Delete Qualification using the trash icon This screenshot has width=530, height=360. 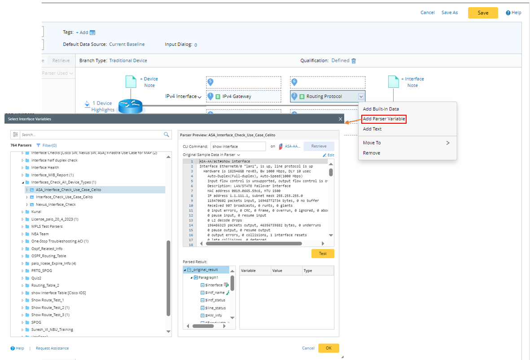pos(354,61)
